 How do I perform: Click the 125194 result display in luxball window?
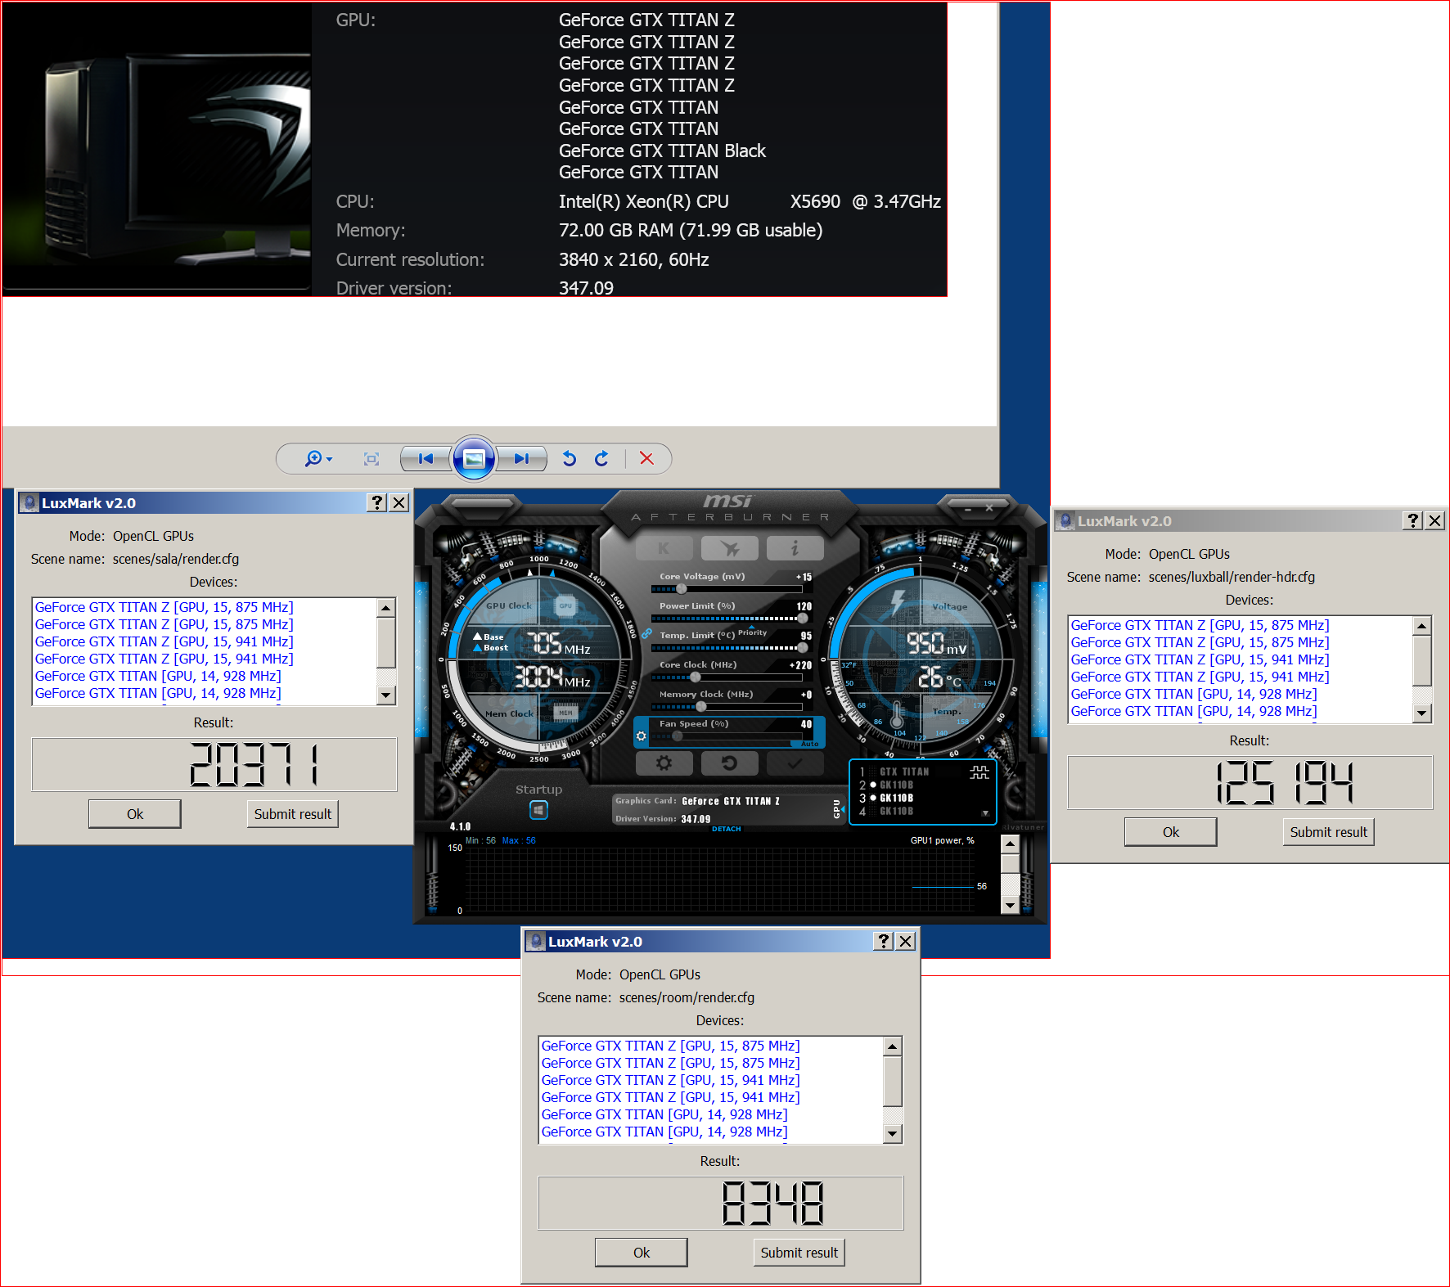1250,783
